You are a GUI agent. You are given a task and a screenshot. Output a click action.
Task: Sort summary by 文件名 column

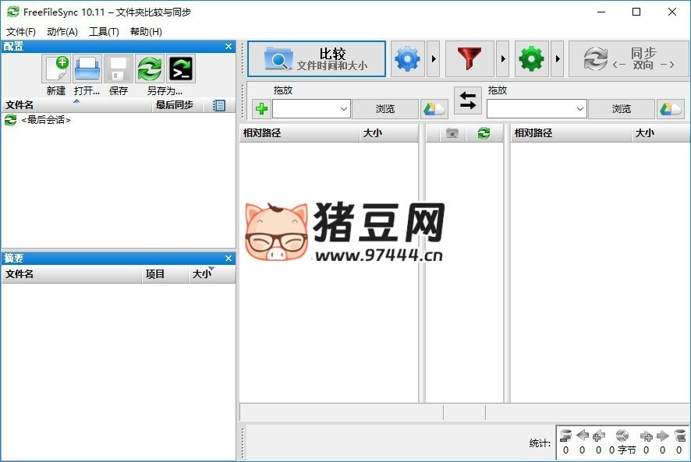73,274
